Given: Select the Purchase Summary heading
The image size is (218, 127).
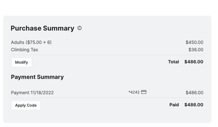Looking at the screenshot, I should [42, 28].
